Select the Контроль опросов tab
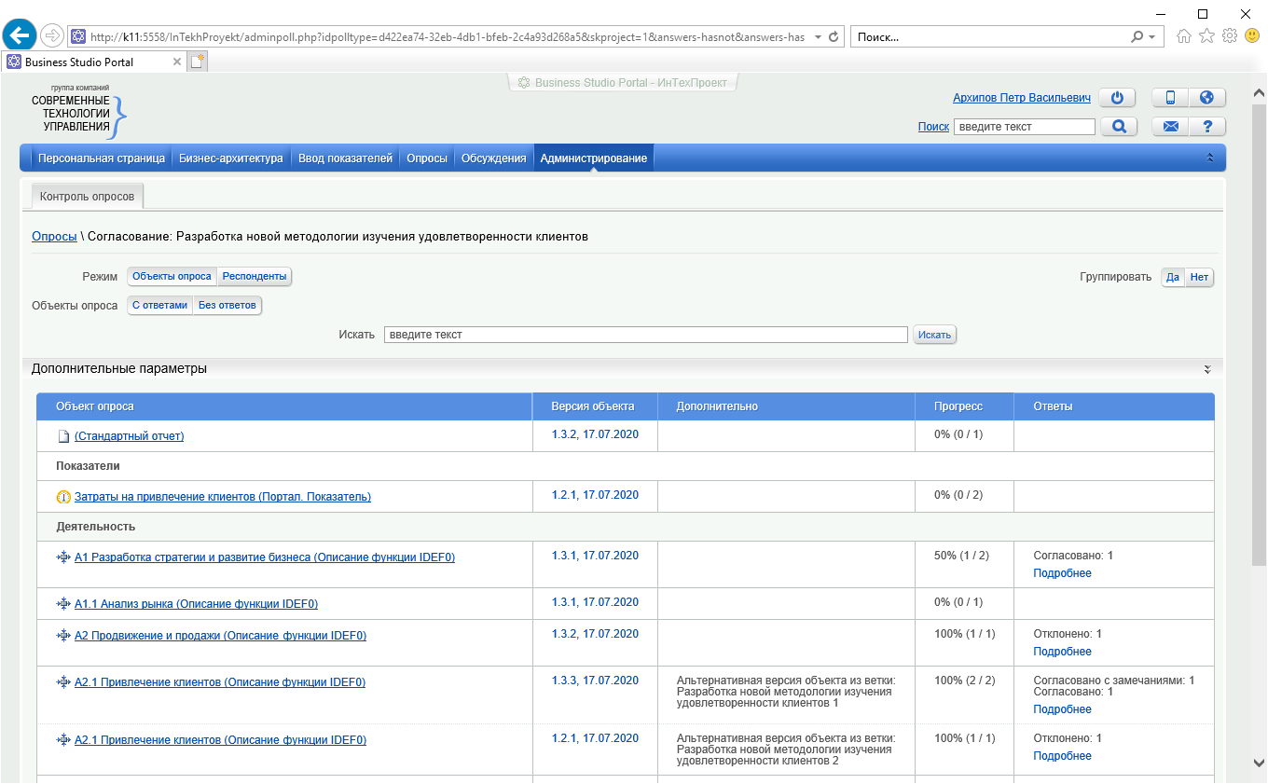The width and height of the screenshot is (1268, 784). pos(87,197)
